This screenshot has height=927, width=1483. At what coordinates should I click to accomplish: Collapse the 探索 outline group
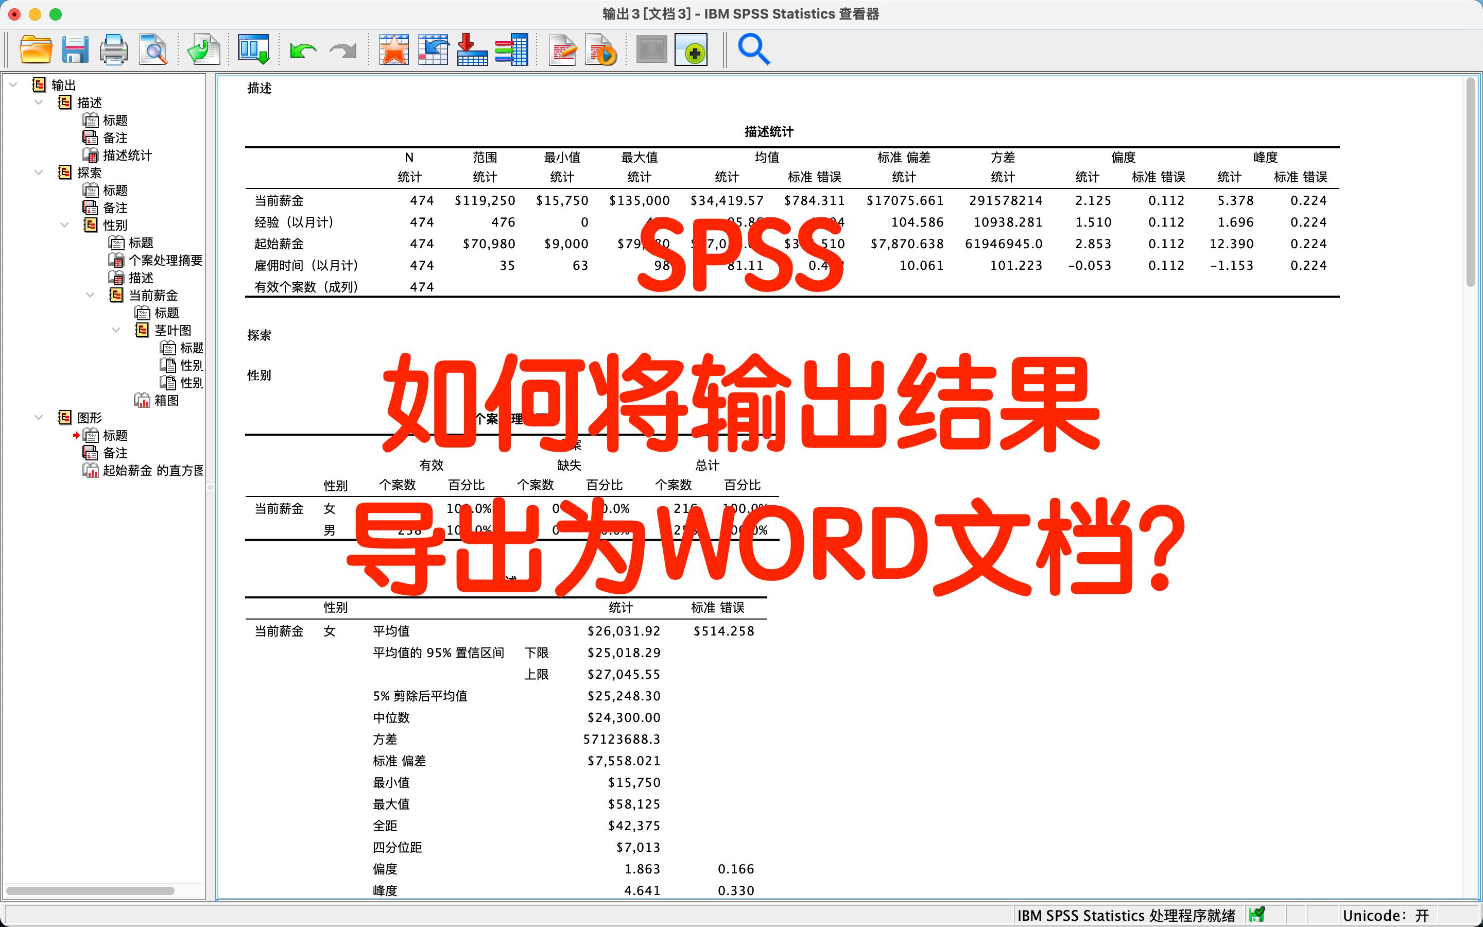click(x=39, y=173)
